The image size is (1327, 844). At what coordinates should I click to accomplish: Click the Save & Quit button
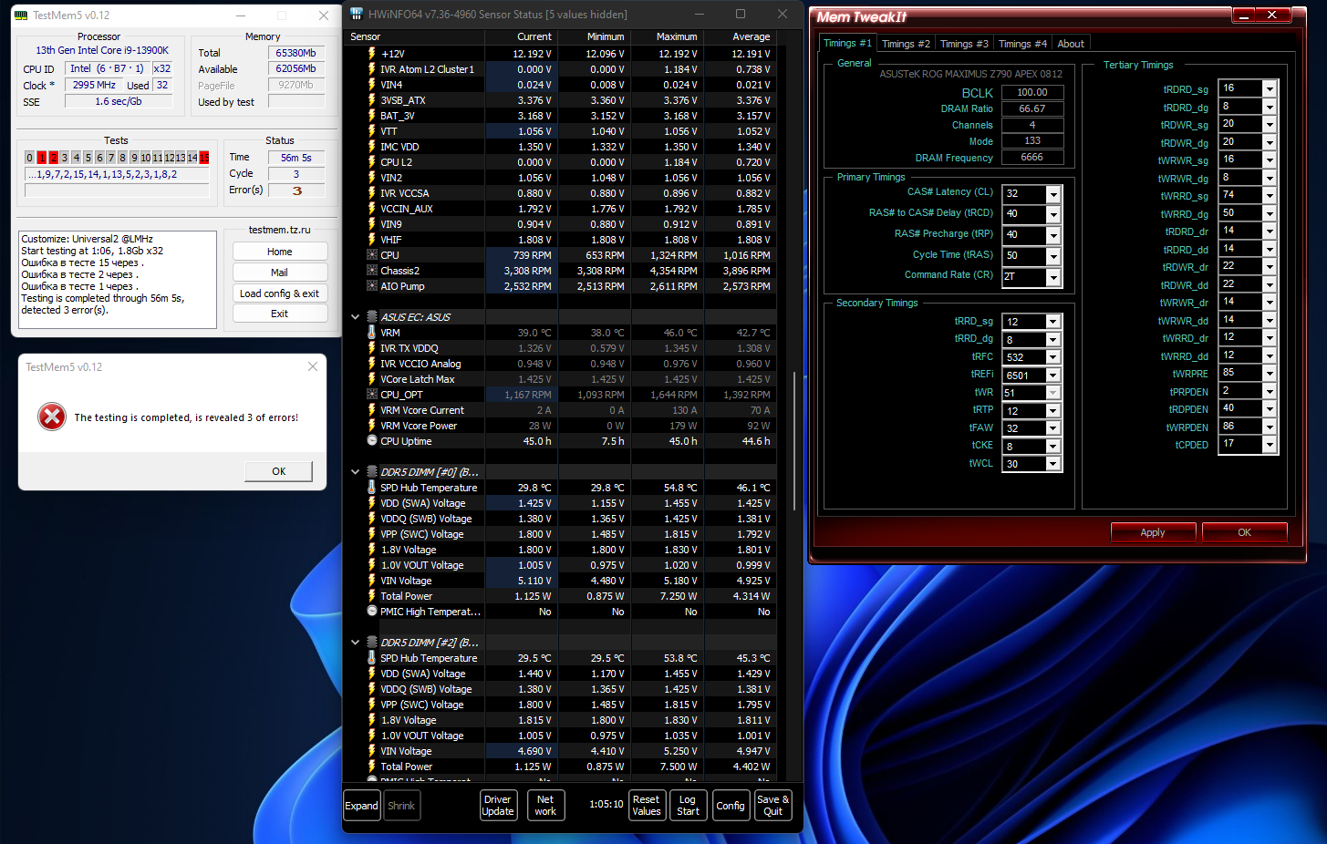[773, 806]
